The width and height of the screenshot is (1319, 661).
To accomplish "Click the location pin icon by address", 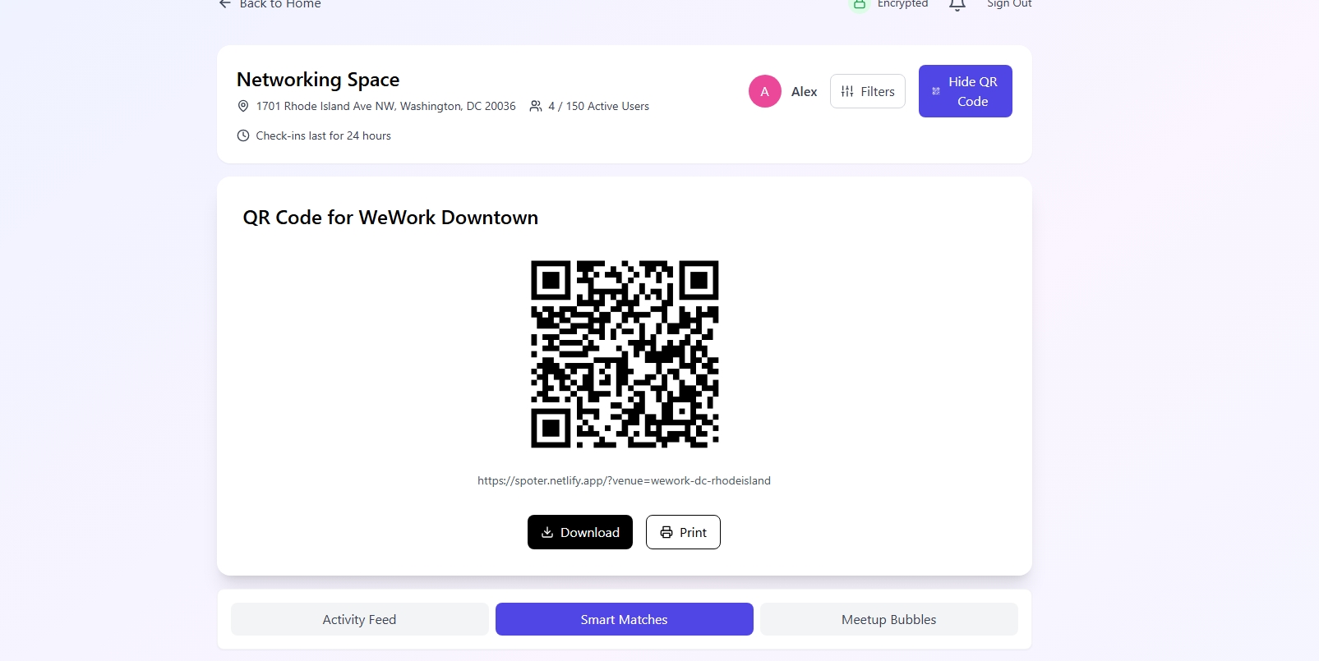I will point(243,106).
